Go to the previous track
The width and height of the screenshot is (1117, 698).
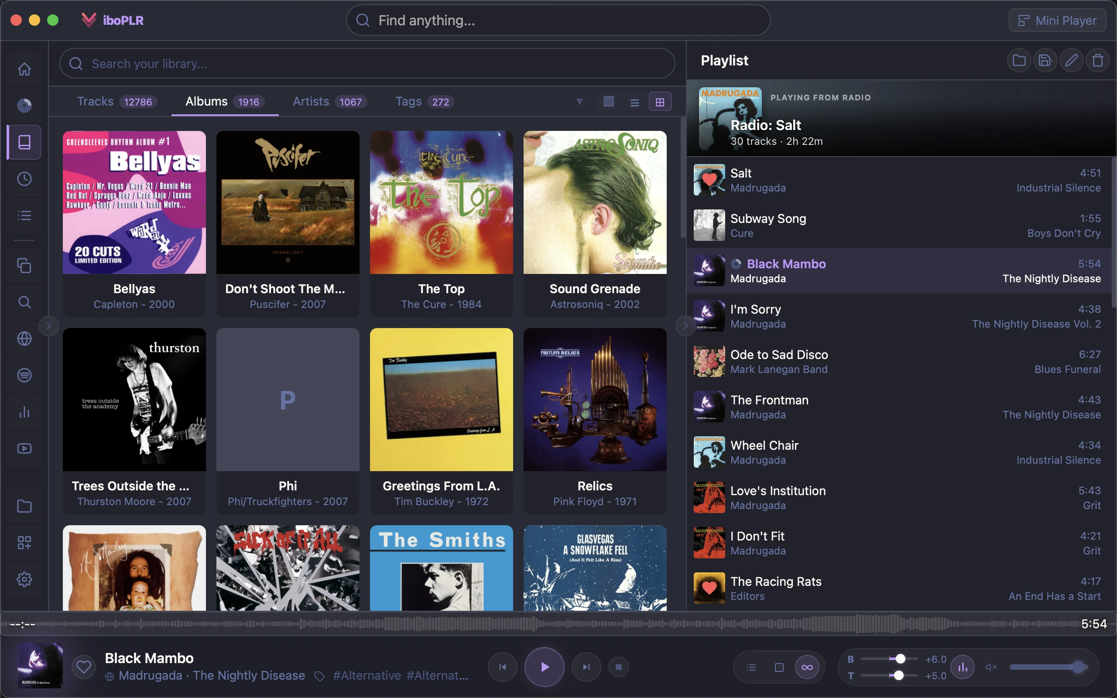(503, 667)
